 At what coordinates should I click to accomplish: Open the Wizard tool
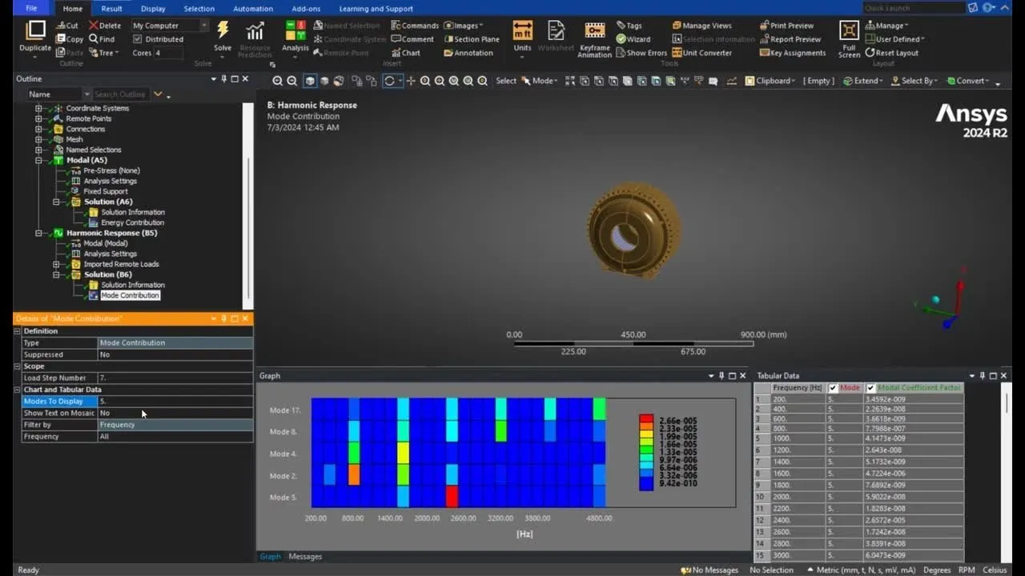pyautogui.click(x=633, y=39)
